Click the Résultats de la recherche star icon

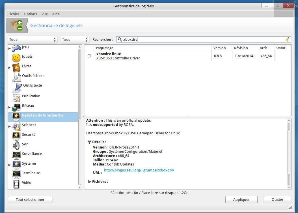click(16, 117)
